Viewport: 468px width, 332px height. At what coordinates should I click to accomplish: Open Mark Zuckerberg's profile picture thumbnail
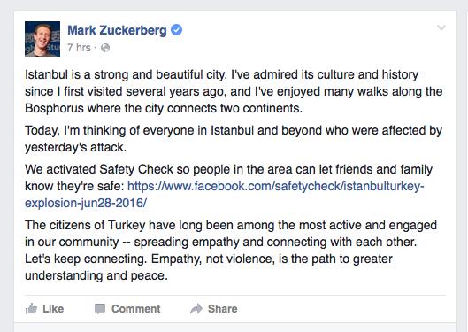point(42,39)
